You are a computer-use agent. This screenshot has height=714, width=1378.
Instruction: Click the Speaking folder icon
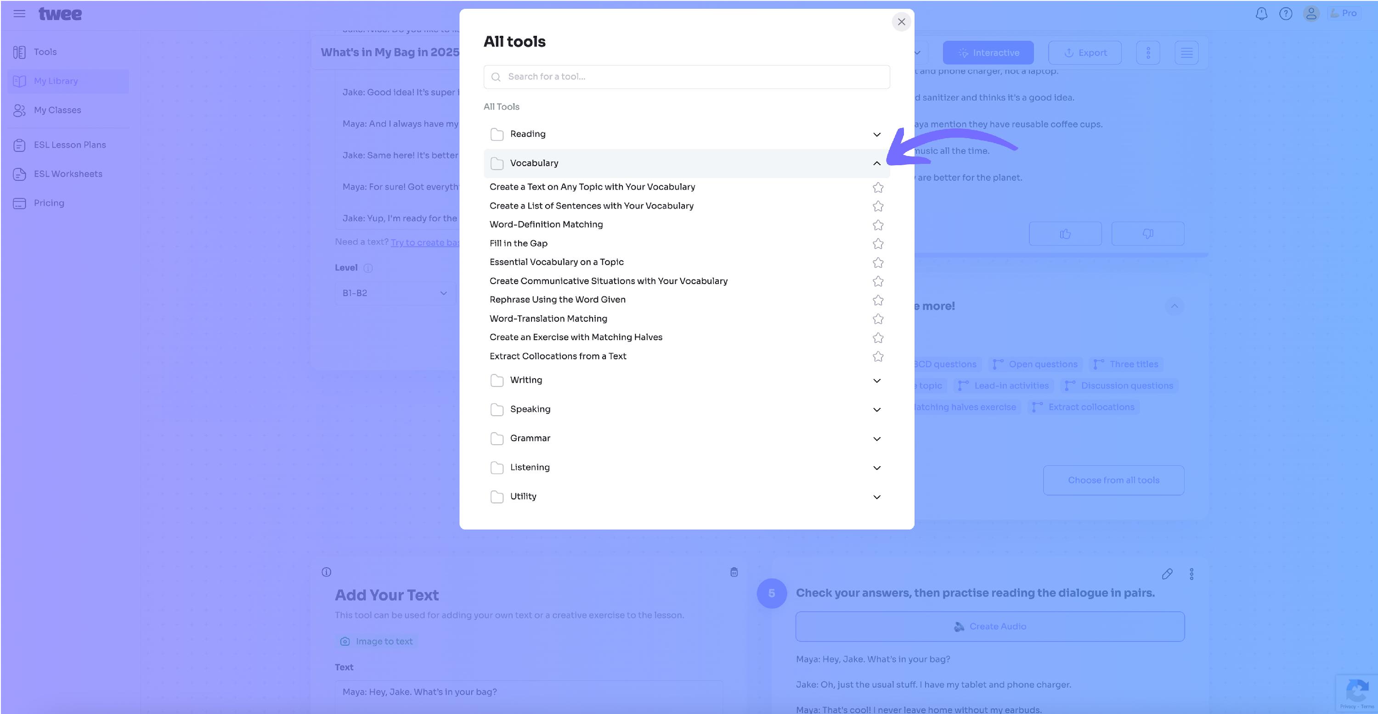pos(497,409)
